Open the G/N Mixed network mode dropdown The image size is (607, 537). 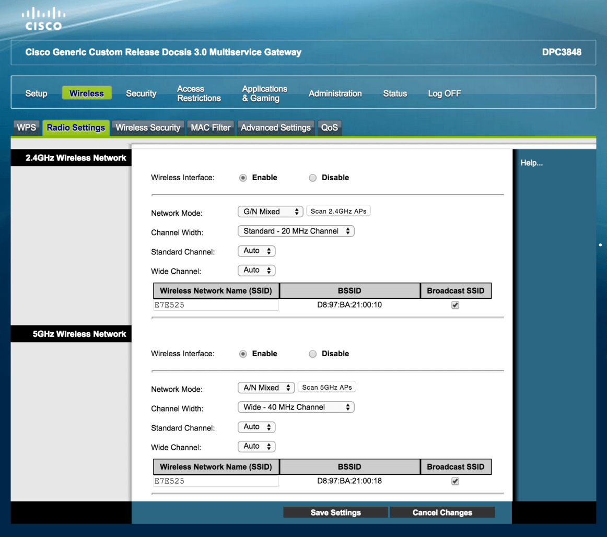(x=270, y=212)
